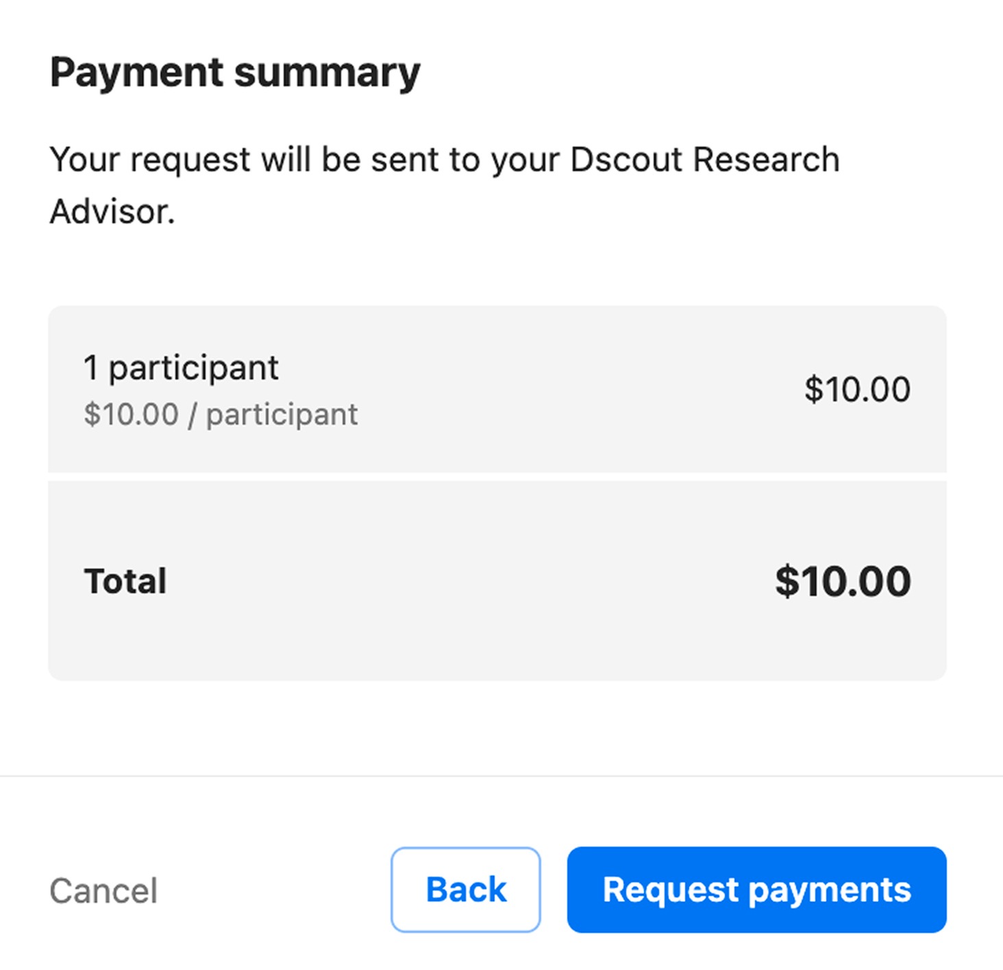Click the bold Total label
Image resolution: width=1003 pixels, height=970 pixels.
[125, 581]
